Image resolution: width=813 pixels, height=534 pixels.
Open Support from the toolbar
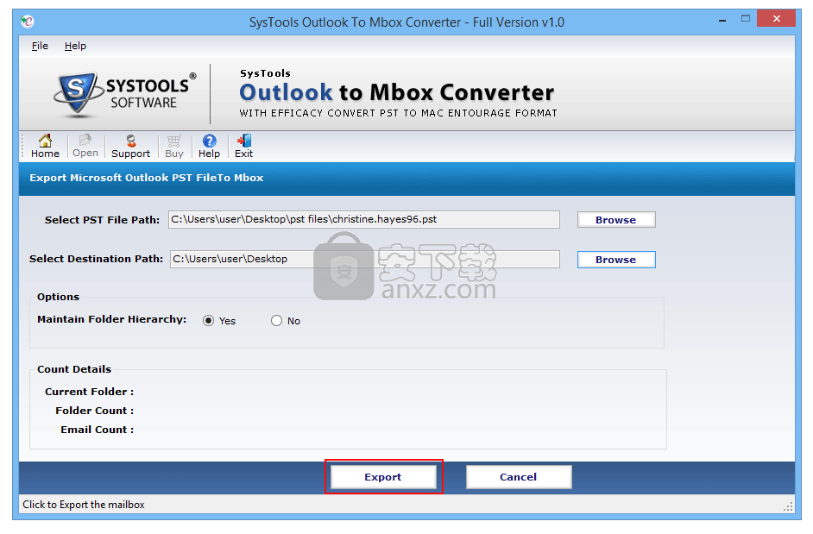point(130,146)
